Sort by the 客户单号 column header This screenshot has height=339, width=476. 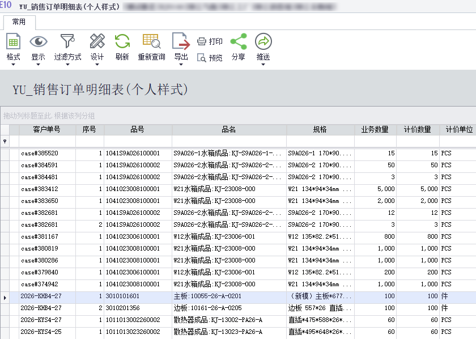click(47, 130)
